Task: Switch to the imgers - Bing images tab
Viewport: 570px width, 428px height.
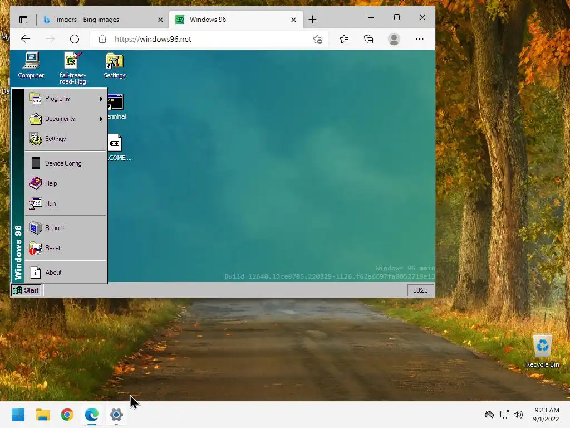Action: [x=103, y=20]
